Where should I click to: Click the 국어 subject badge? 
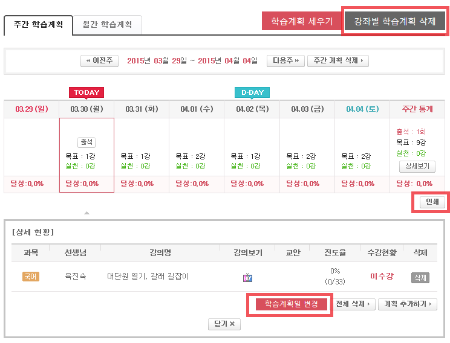[31, 277]
